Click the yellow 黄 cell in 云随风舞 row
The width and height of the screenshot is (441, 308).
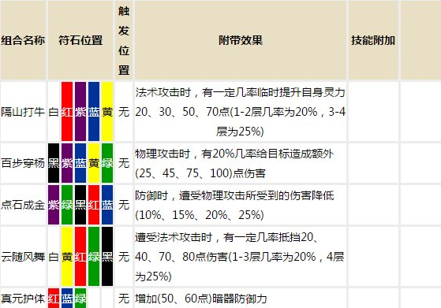[x=67, y=257]
